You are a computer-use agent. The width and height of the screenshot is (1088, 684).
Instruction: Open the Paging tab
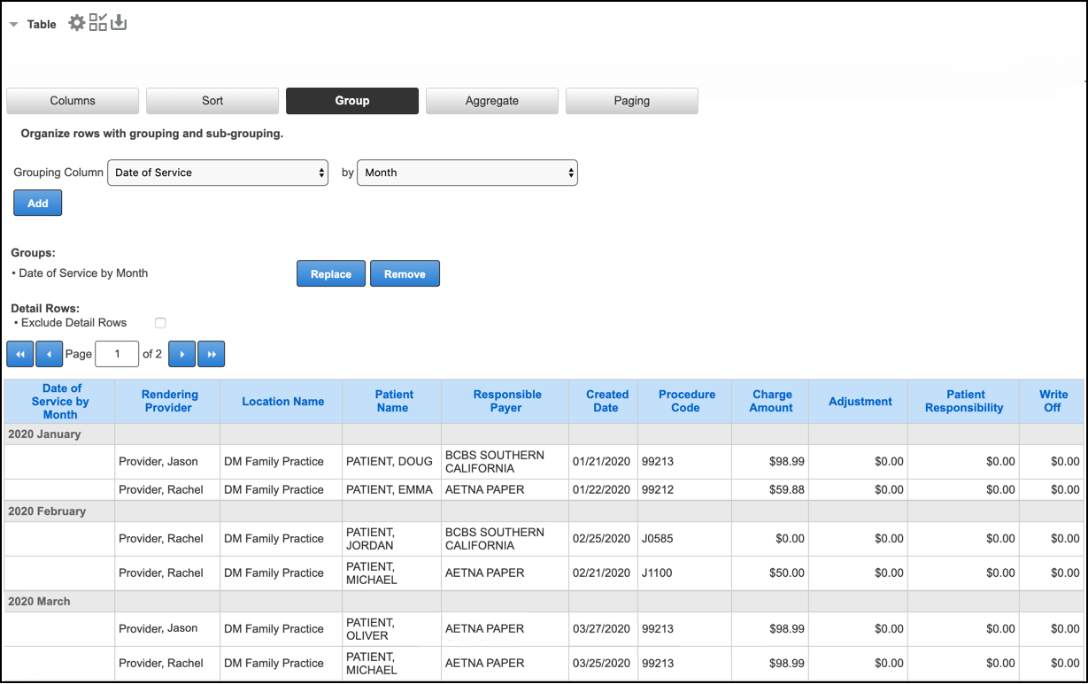(x=631, y=101)
